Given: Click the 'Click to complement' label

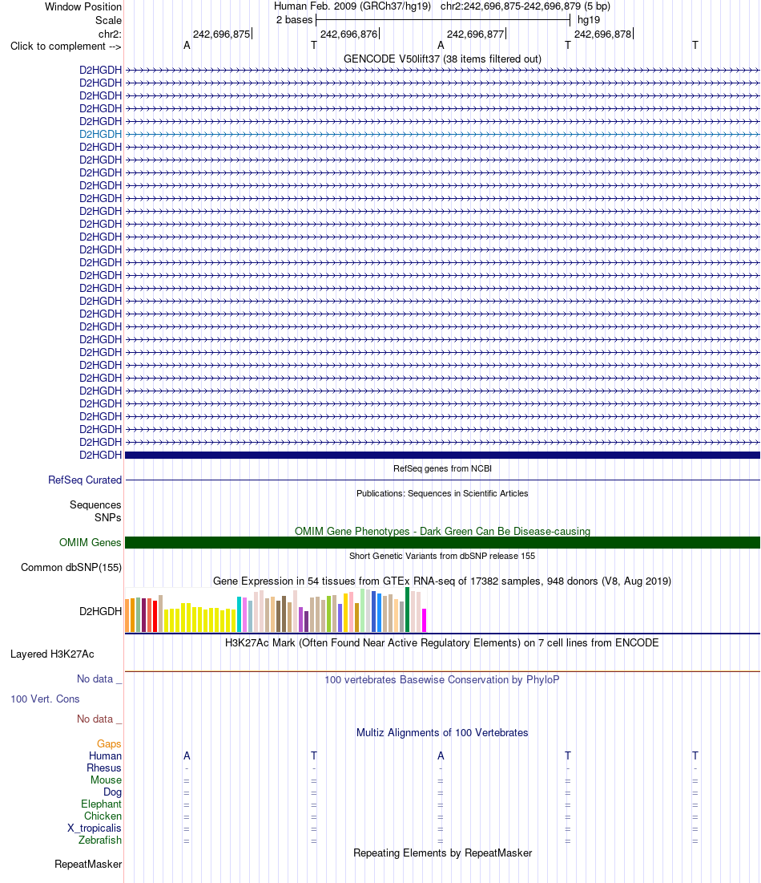Looking at the screenshot, I should (x=66, y=47).
